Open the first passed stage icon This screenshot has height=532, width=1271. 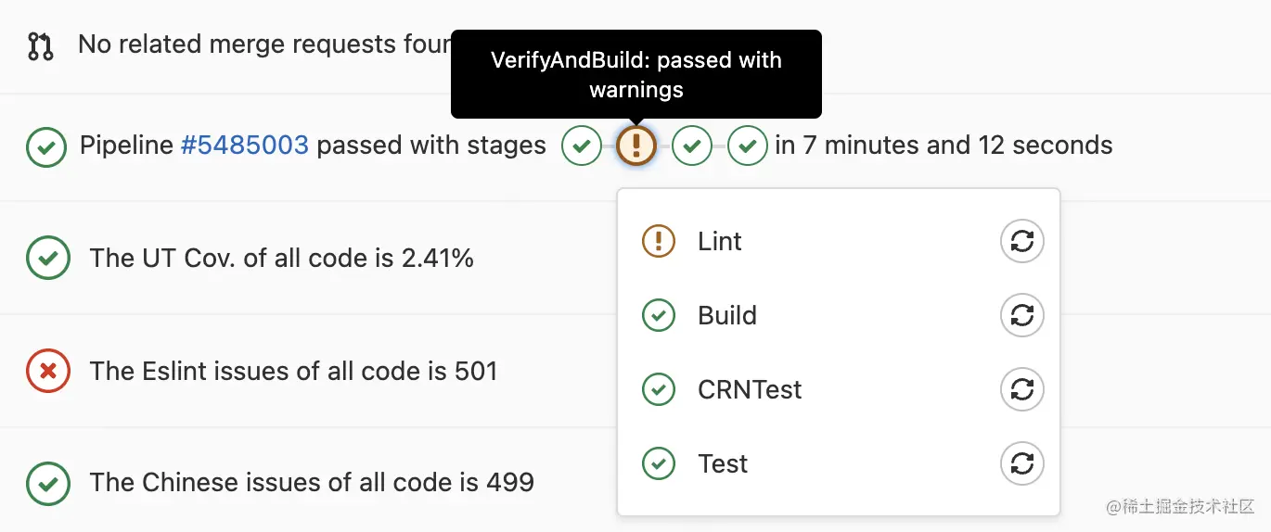coord(582,146)
